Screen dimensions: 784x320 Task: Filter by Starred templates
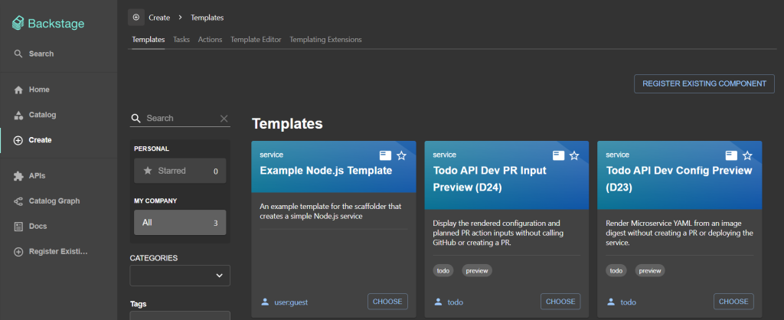pyautogui.click(x=180, y=171)
